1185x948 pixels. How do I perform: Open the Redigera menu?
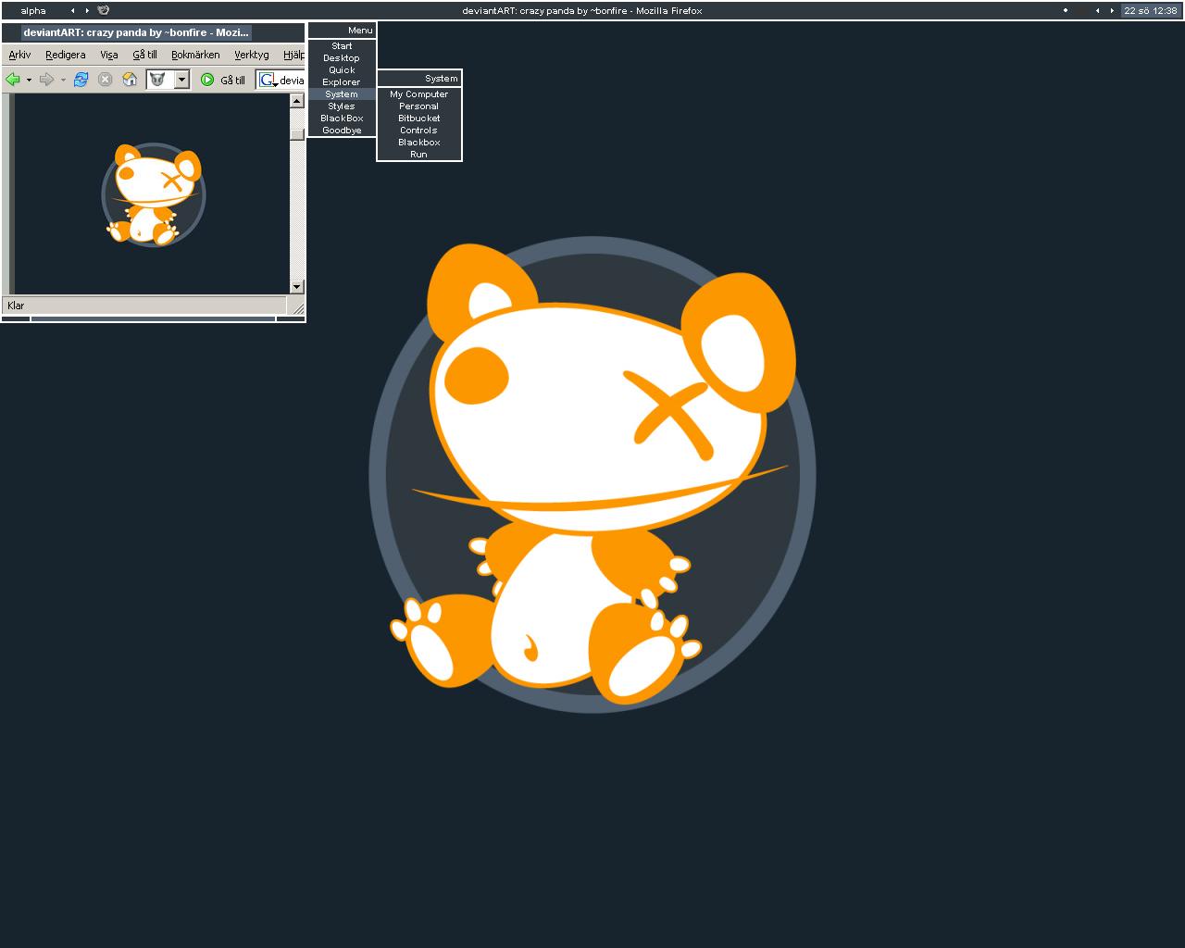(x=65, y=55)
